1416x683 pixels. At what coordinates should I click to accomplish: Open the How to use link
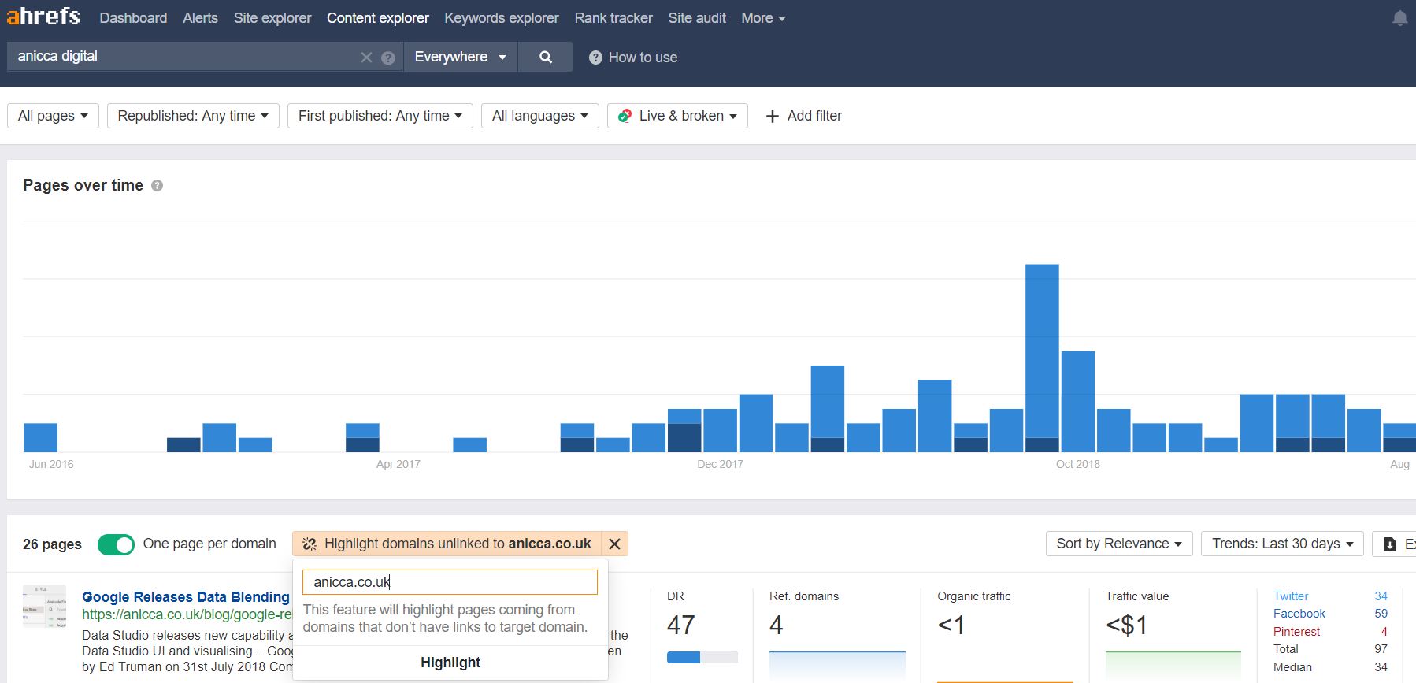[643, 58]
